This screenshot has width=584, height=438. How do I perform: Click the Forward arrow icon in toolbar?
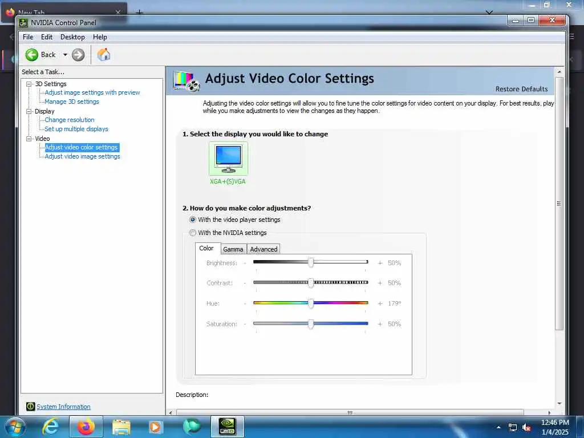tap(78, 55)
